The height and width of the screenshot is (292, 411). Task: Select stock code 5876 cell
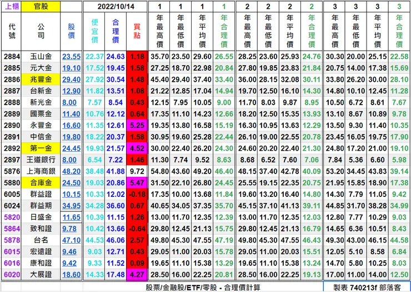[12, 171]
